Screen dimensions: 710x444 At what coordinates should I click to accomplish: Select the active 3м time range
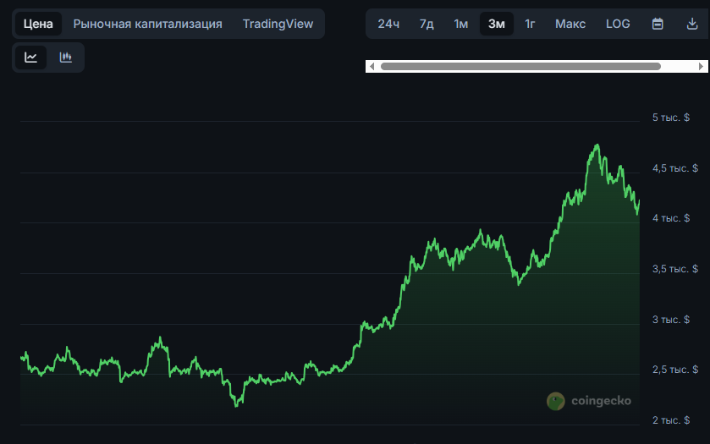[x=496, y=24]
